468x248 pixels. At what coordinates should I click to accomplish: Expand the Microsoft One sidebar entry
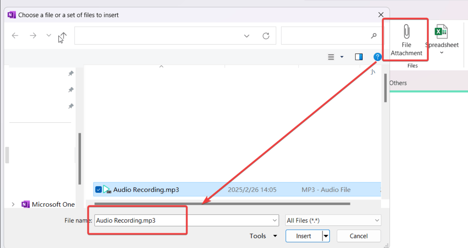13,204
